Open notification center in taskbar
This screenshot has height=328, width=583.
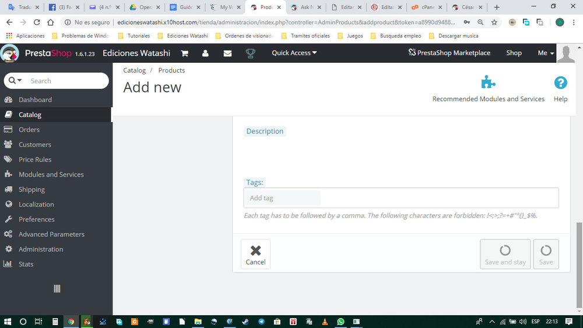(568, 322)
